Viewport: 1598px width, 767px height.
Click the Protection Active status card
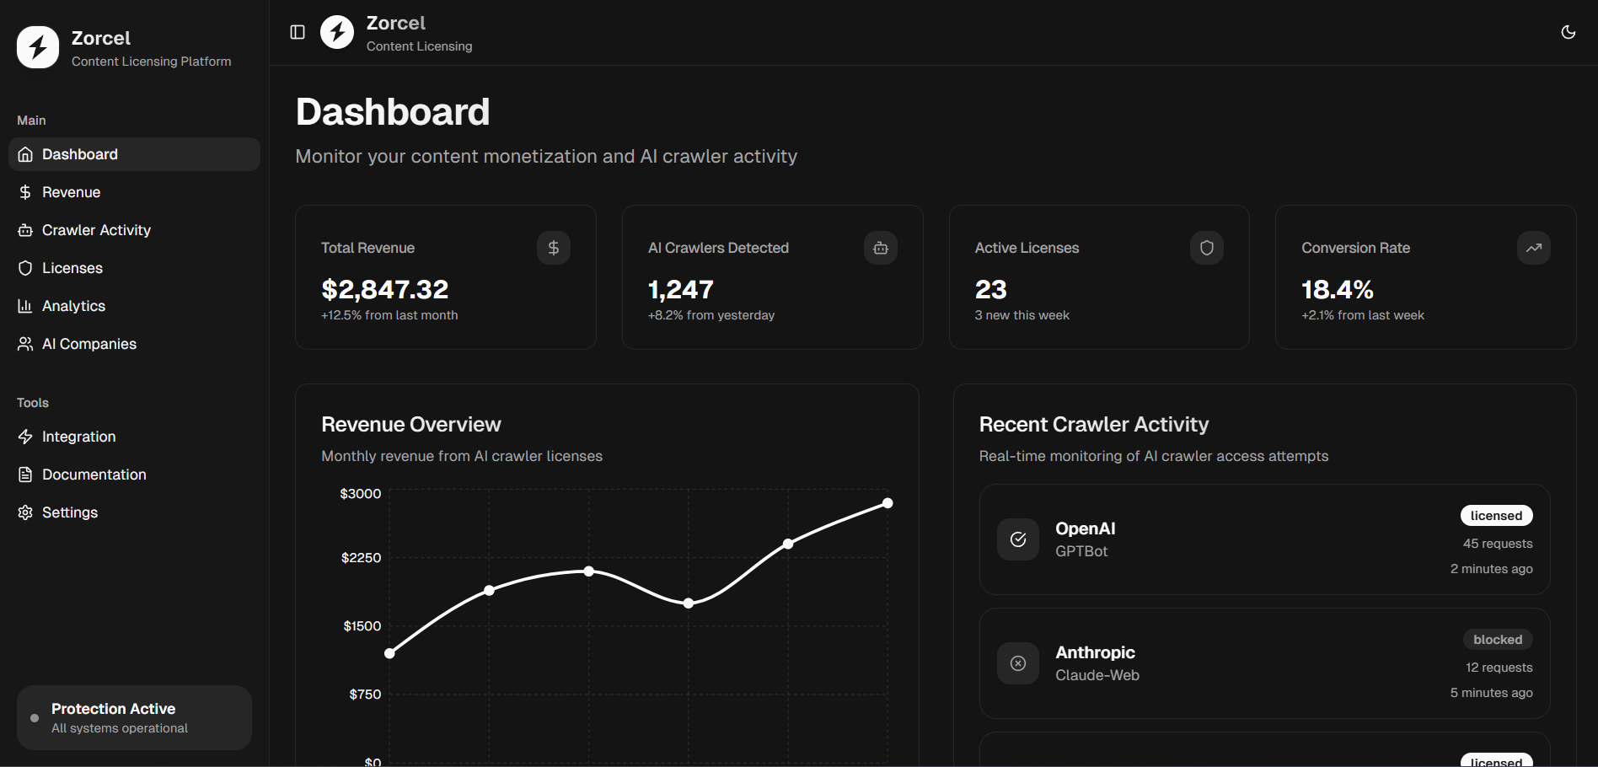point(134,717)
